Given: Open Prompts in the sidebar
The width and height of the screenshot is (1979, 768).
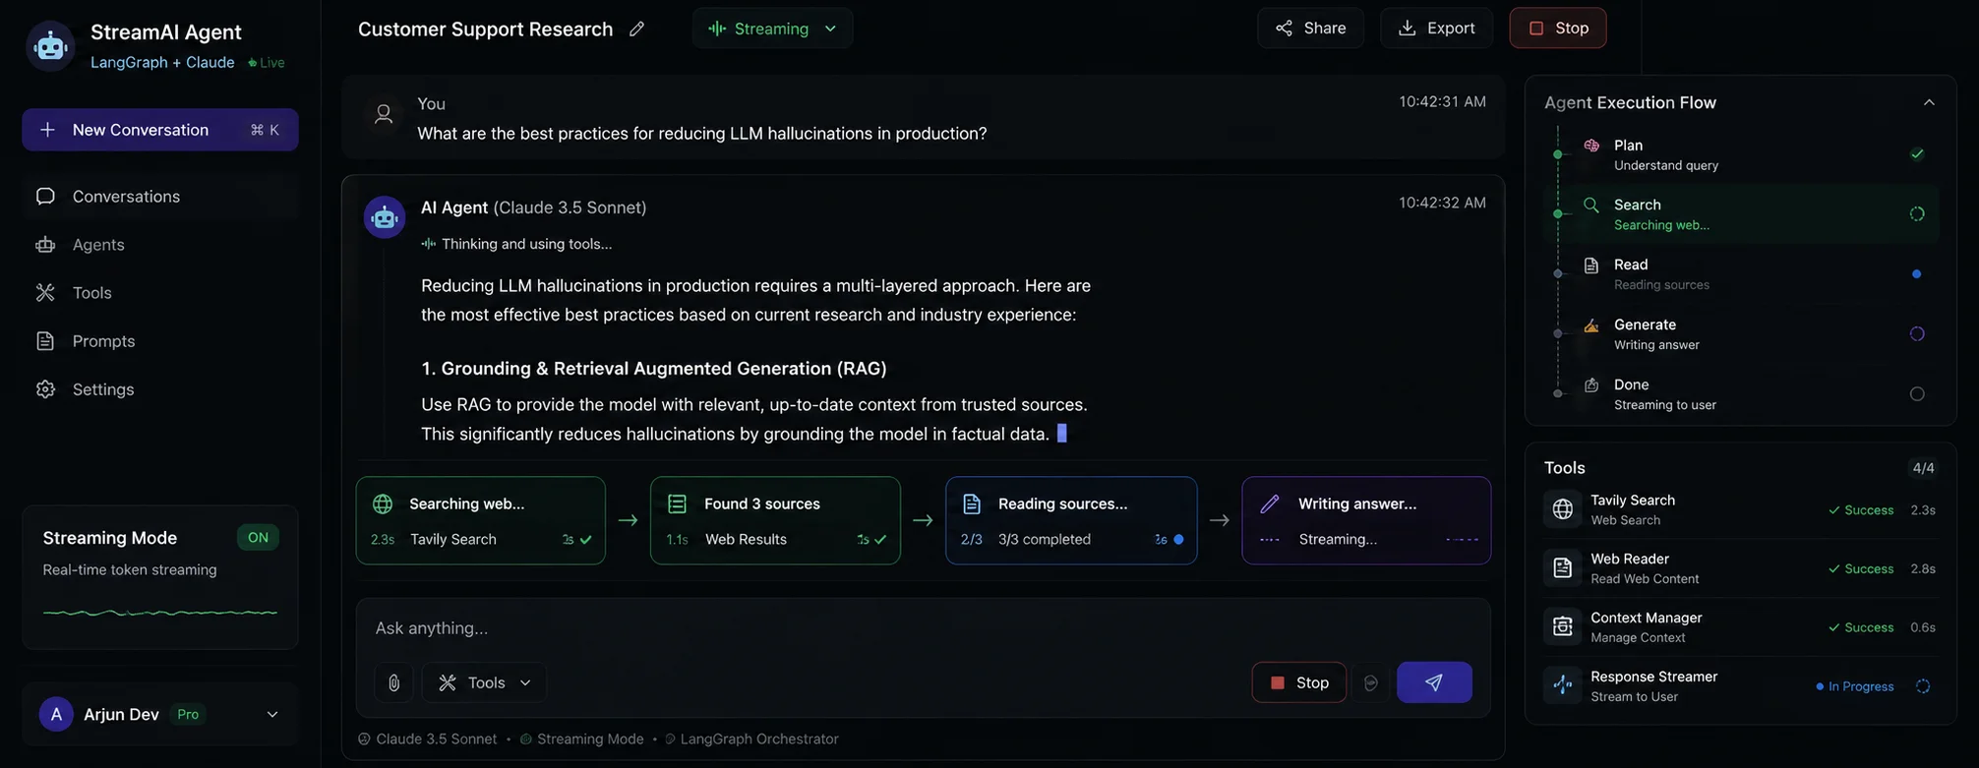Looking at the screenshot, I should 160,341.
